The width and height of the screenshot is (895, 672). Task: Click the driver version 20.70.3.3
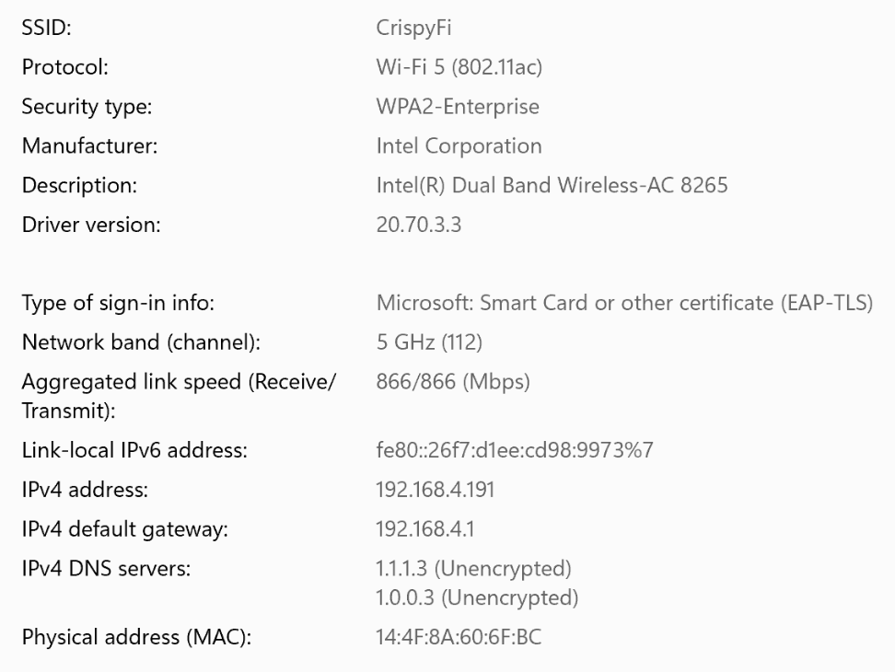[x=419, y=225]
